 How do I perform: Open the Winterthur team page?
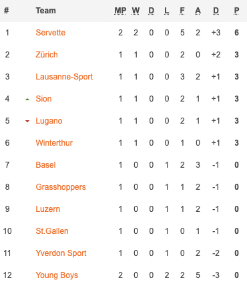click(54, 143)
